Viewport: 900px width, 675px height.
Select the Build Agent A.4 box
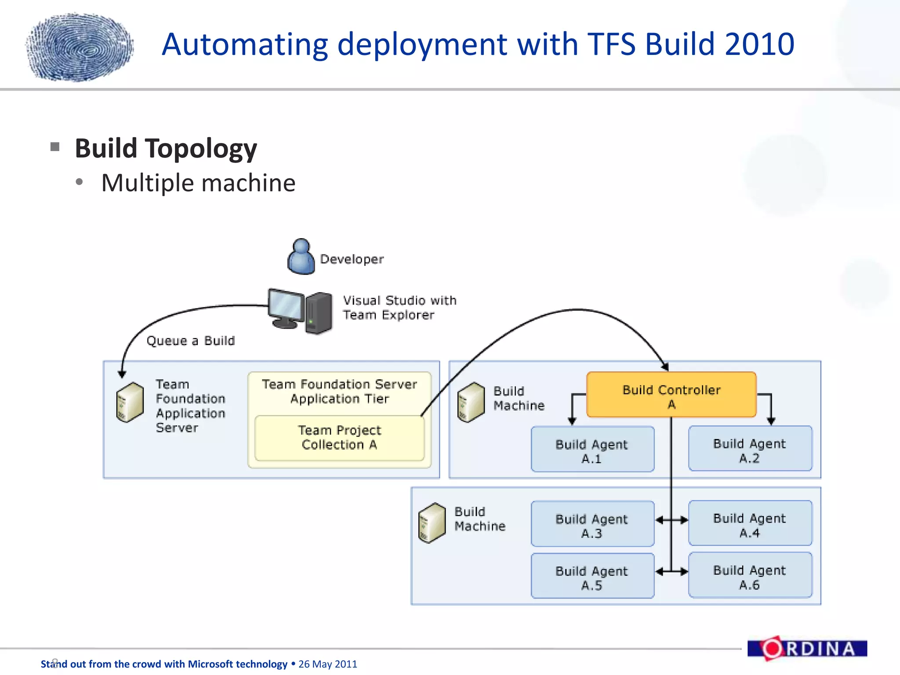click(x=750, y=523)
